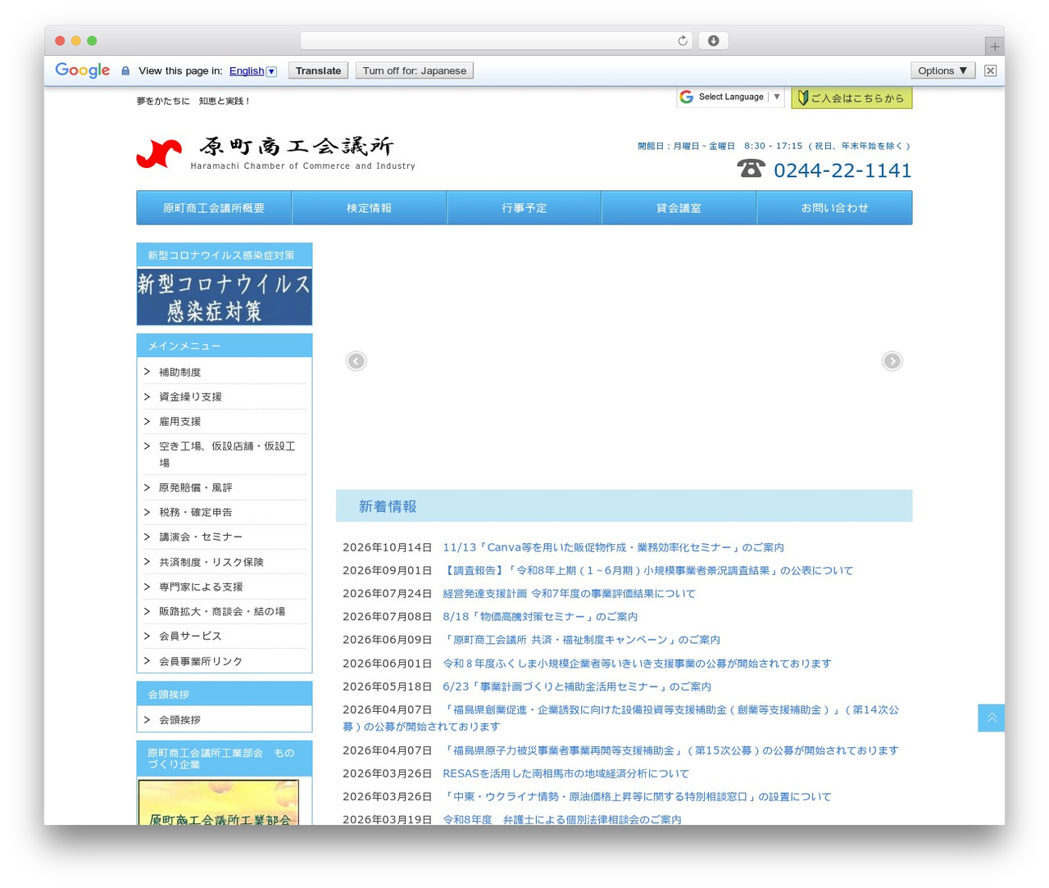Open a new browser tab with plus
This screenshot has height=888, width=1049.
pos(994,47)
